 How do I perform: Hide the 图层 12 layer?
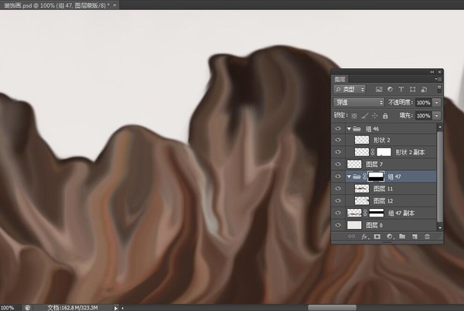(338, 200)
